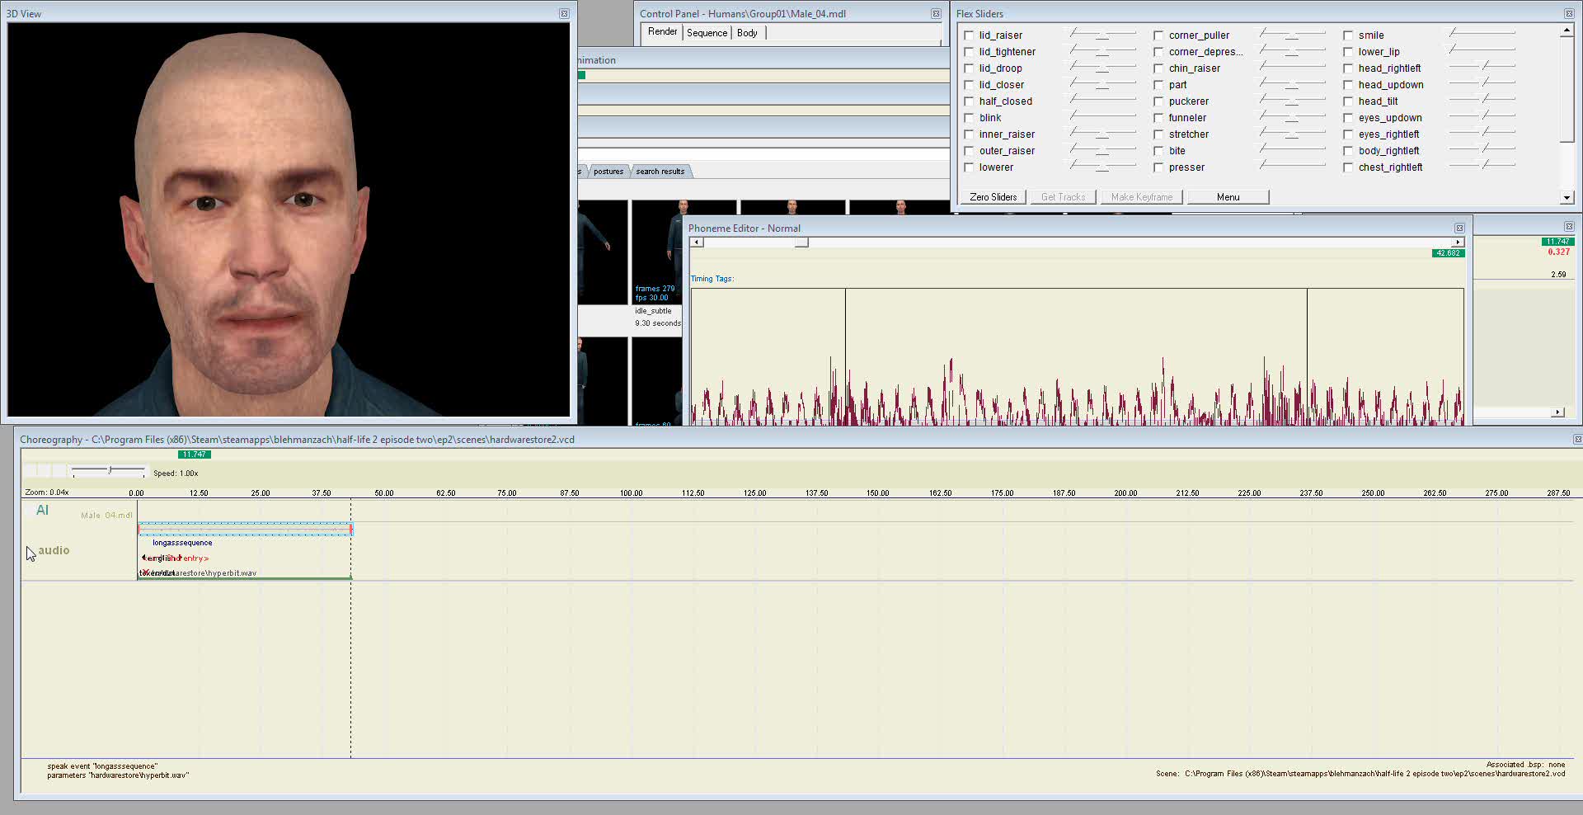The image size is (1583, 815).
Task: Click the Phoneme Editor left scroll arrow
Action: (x=698, y=242)
